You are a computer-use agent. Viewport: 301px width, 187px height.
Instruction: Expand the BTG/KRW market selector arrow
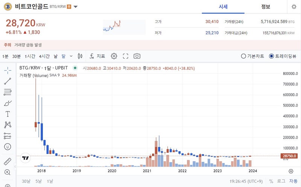[76, 7]
